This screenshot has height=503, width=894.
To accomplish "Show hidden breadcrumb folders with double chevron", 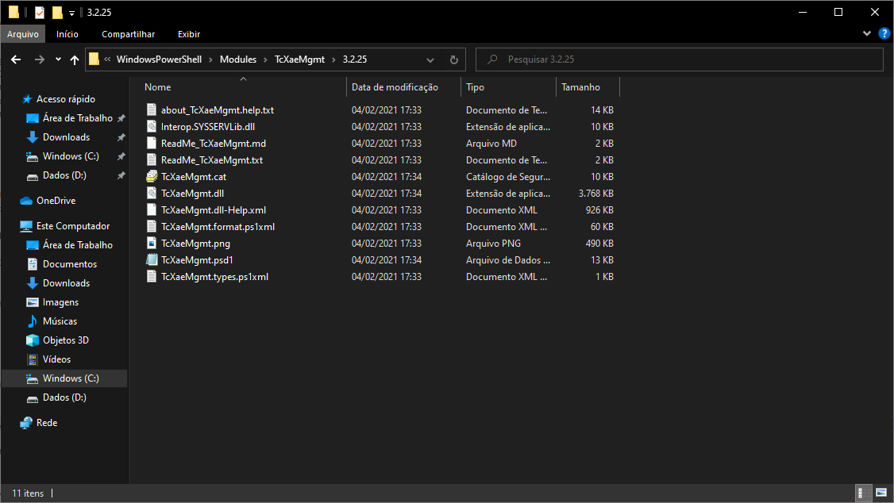I will pos(107,60).
